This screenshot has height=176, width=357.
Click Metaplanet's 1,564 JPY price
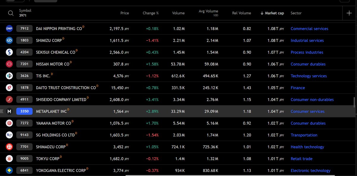121,111
